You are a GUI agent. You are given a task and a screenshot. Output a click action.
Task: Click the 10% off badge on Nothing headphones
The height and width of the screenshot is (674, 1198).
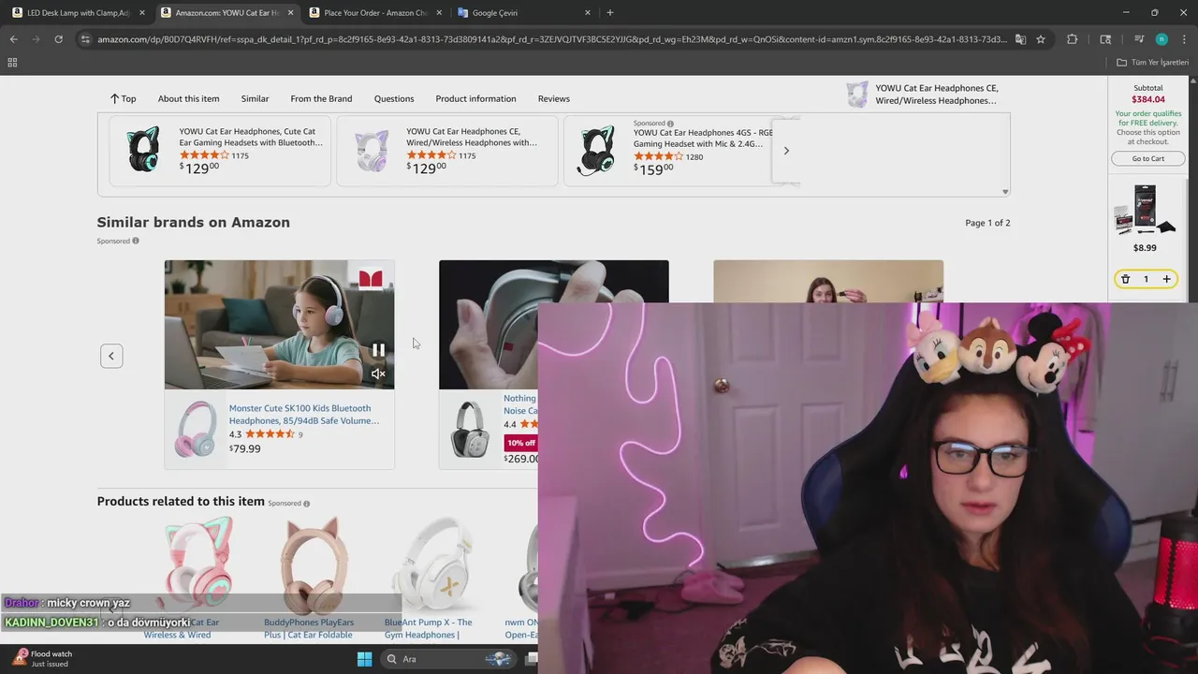click(520, 443)
